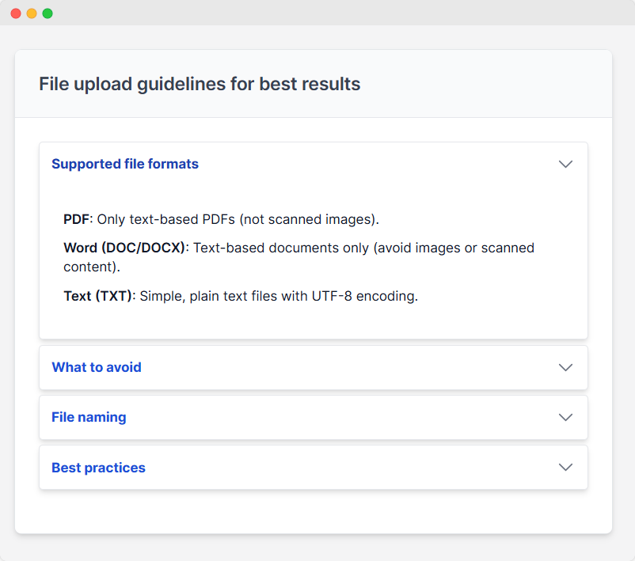Image resolution: width=635 pixels, height=561 pixels.
Task: Click the bold PDF label
Action: 77,219
